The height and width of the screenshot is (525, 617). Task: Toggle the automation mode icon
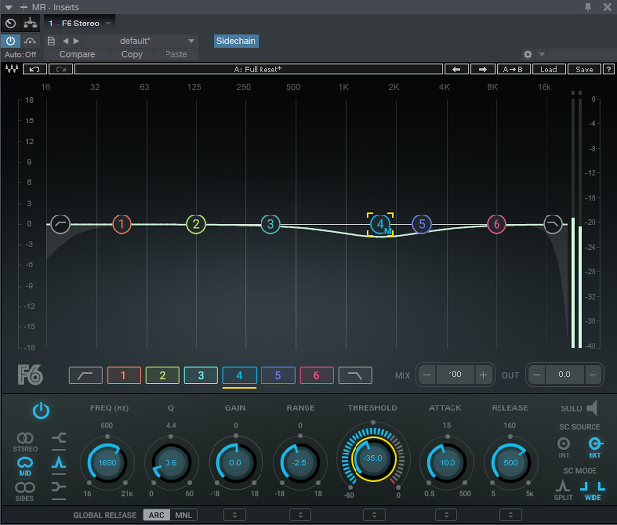point(30,41)
